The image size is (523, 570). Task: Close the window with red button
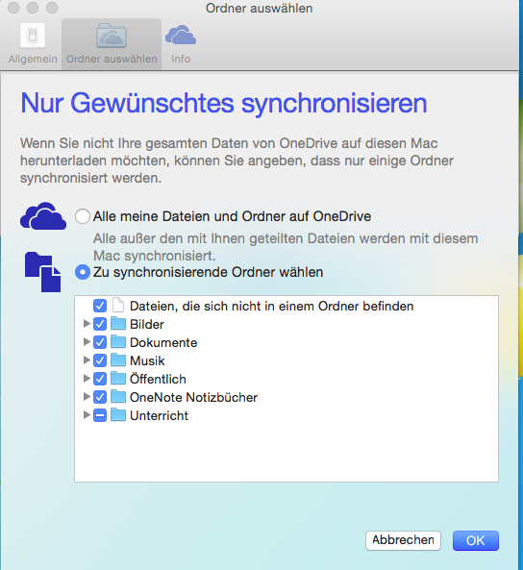13,8
